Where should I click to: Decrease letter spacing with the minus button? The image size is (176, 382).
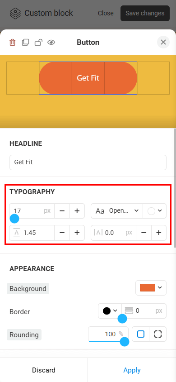pyautogui.click(x=144, y=233)
